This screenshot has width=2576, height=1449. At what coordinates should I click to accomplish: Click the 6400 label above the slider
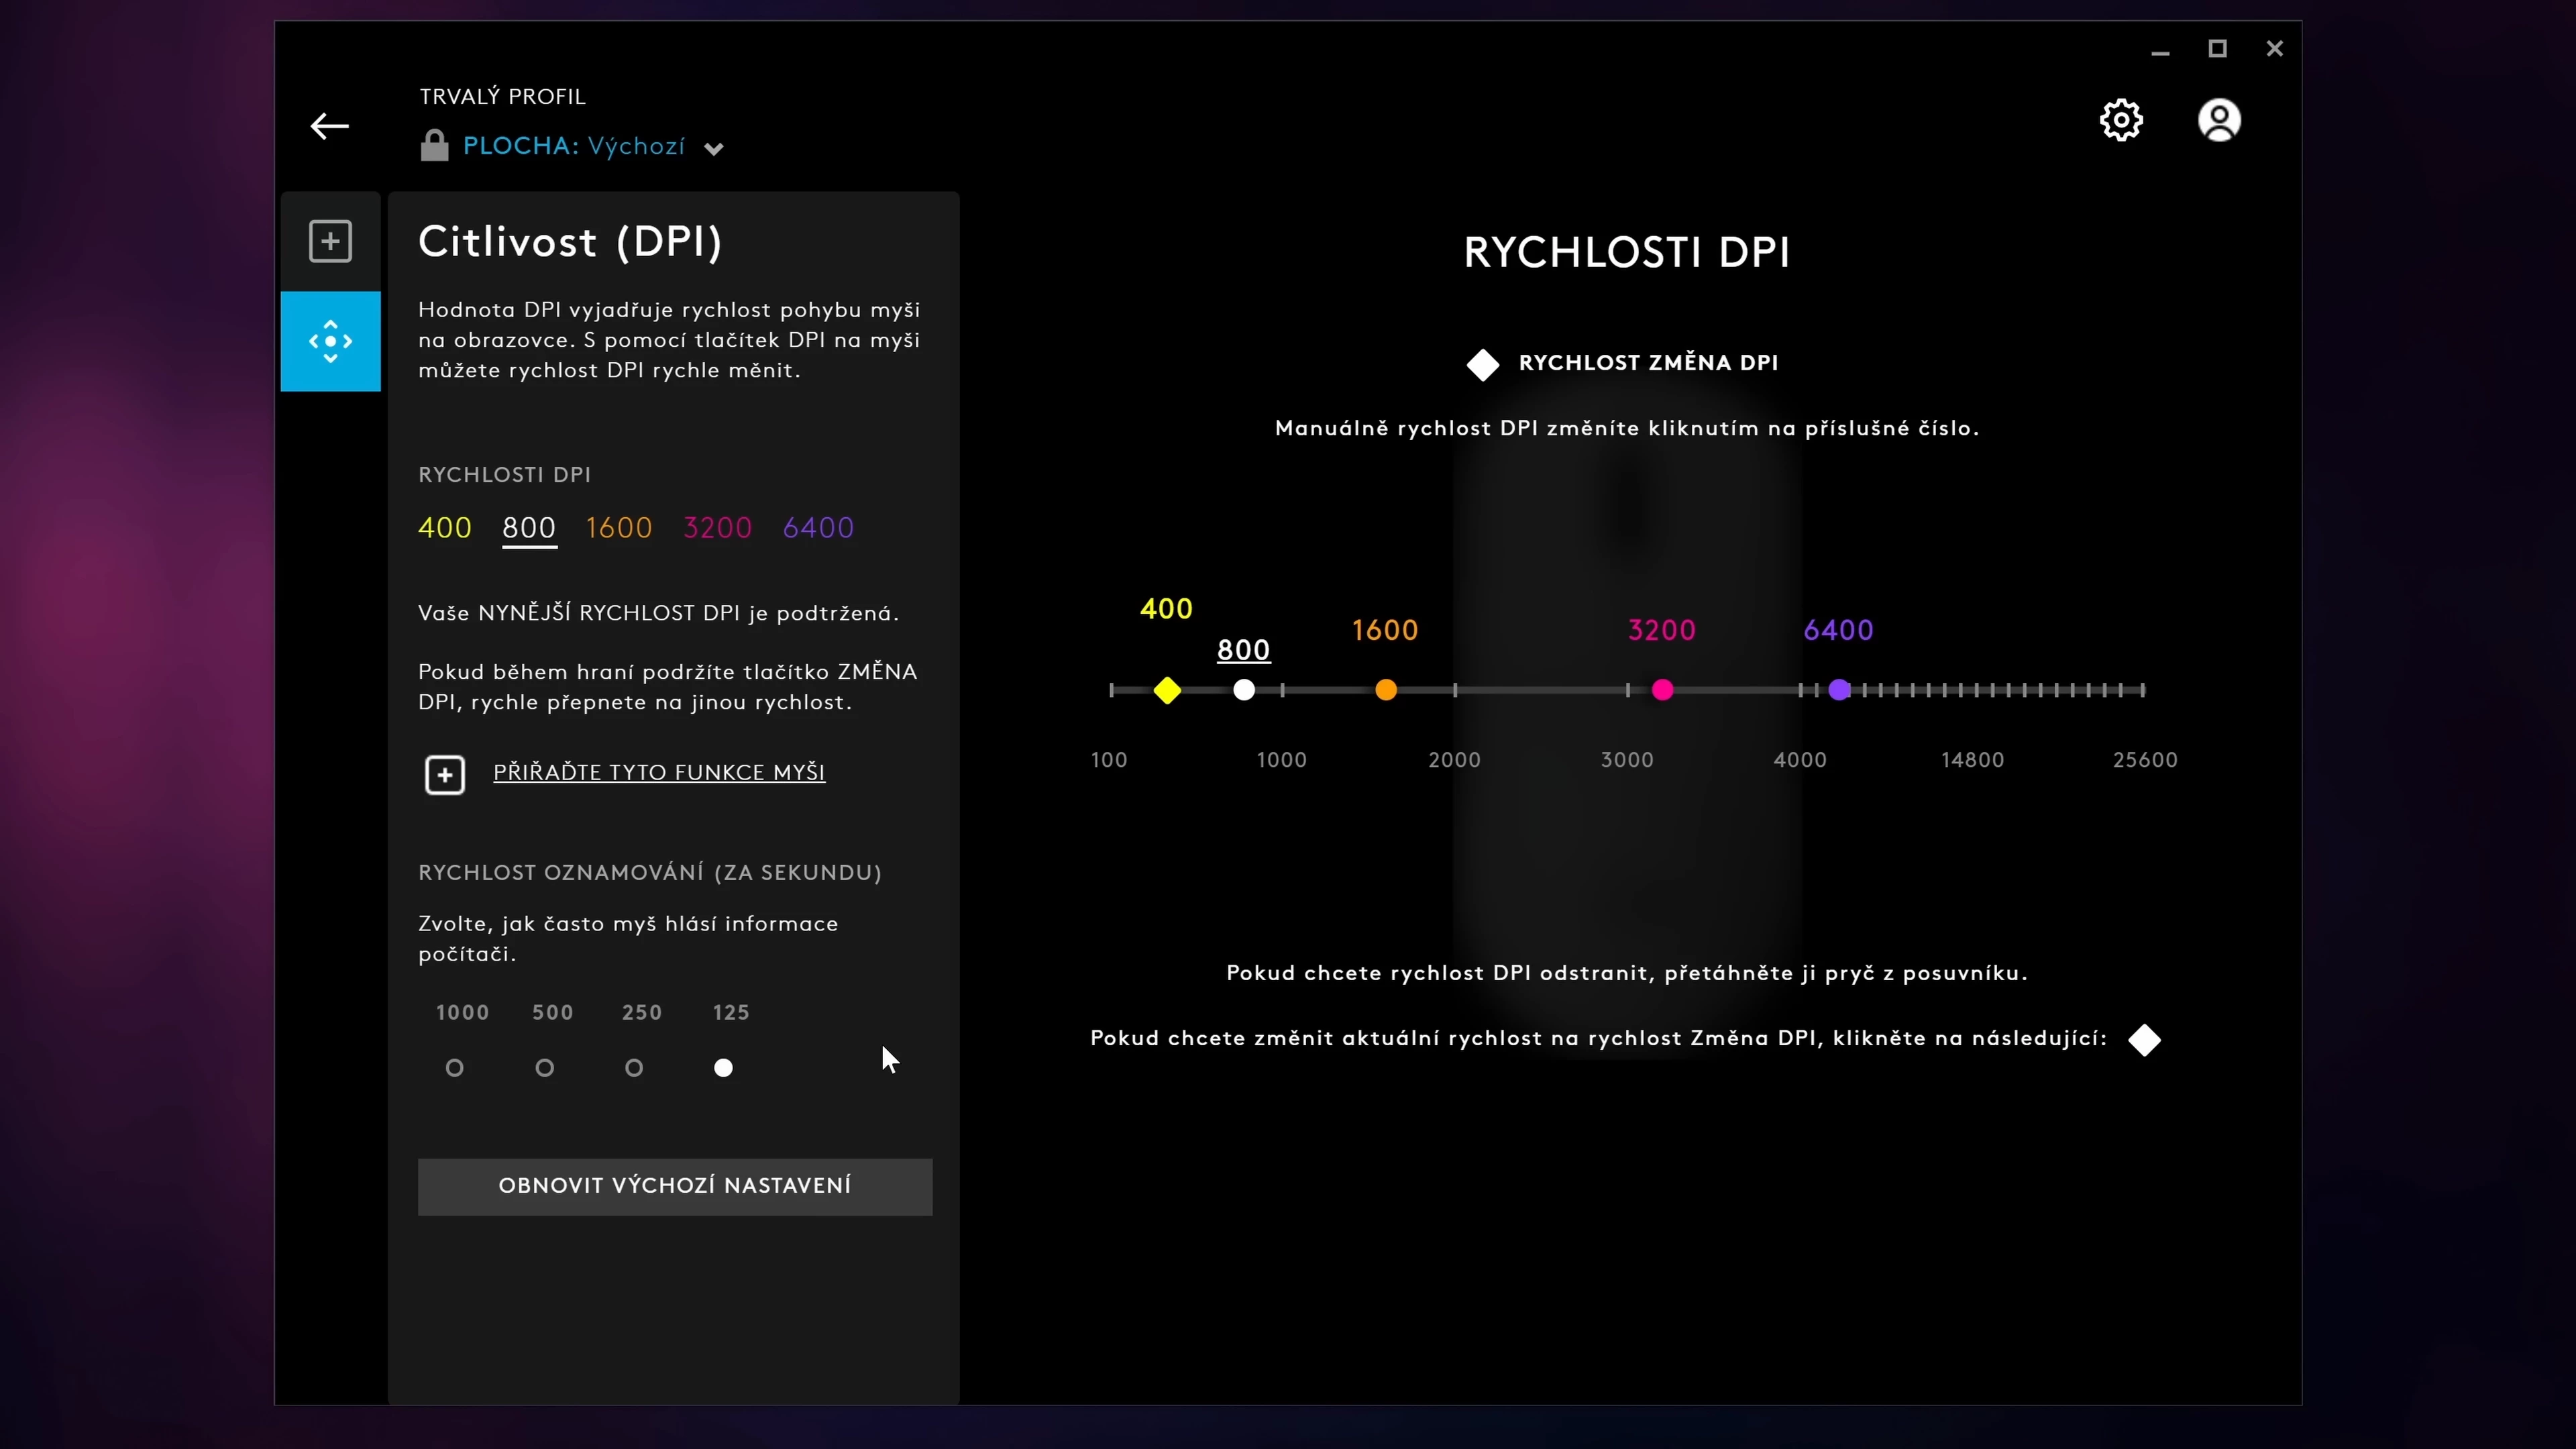point(1839,630)
